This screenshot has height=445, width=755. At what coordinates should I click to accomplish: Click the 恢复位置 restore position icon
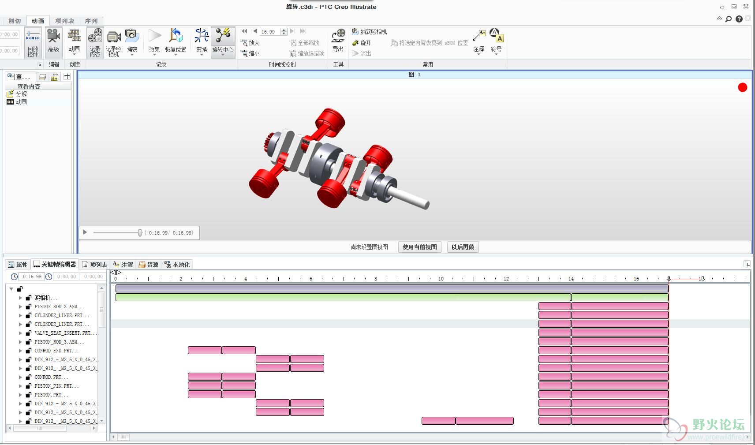[176, 41]
